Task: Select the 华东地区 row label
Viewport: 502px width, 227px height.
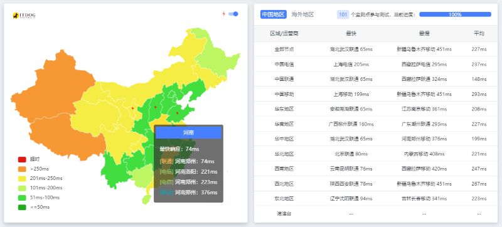Action: coord(284,109)
